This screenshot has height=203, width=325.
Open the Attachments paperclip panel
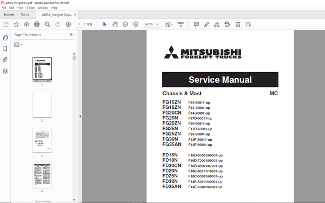pyautogui.click(x=5, y=60)
